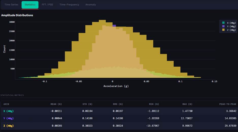Select the Z (40g) table row label

8,126
